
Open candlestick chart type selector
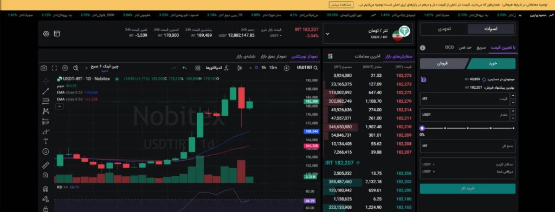click(x=240, y=68)
